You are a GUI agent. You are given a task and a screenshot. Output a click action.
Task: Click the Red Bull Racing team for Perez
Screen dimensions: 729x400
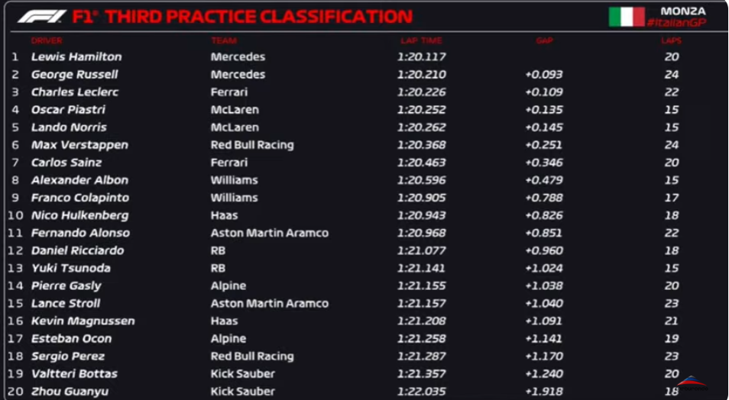252,356
